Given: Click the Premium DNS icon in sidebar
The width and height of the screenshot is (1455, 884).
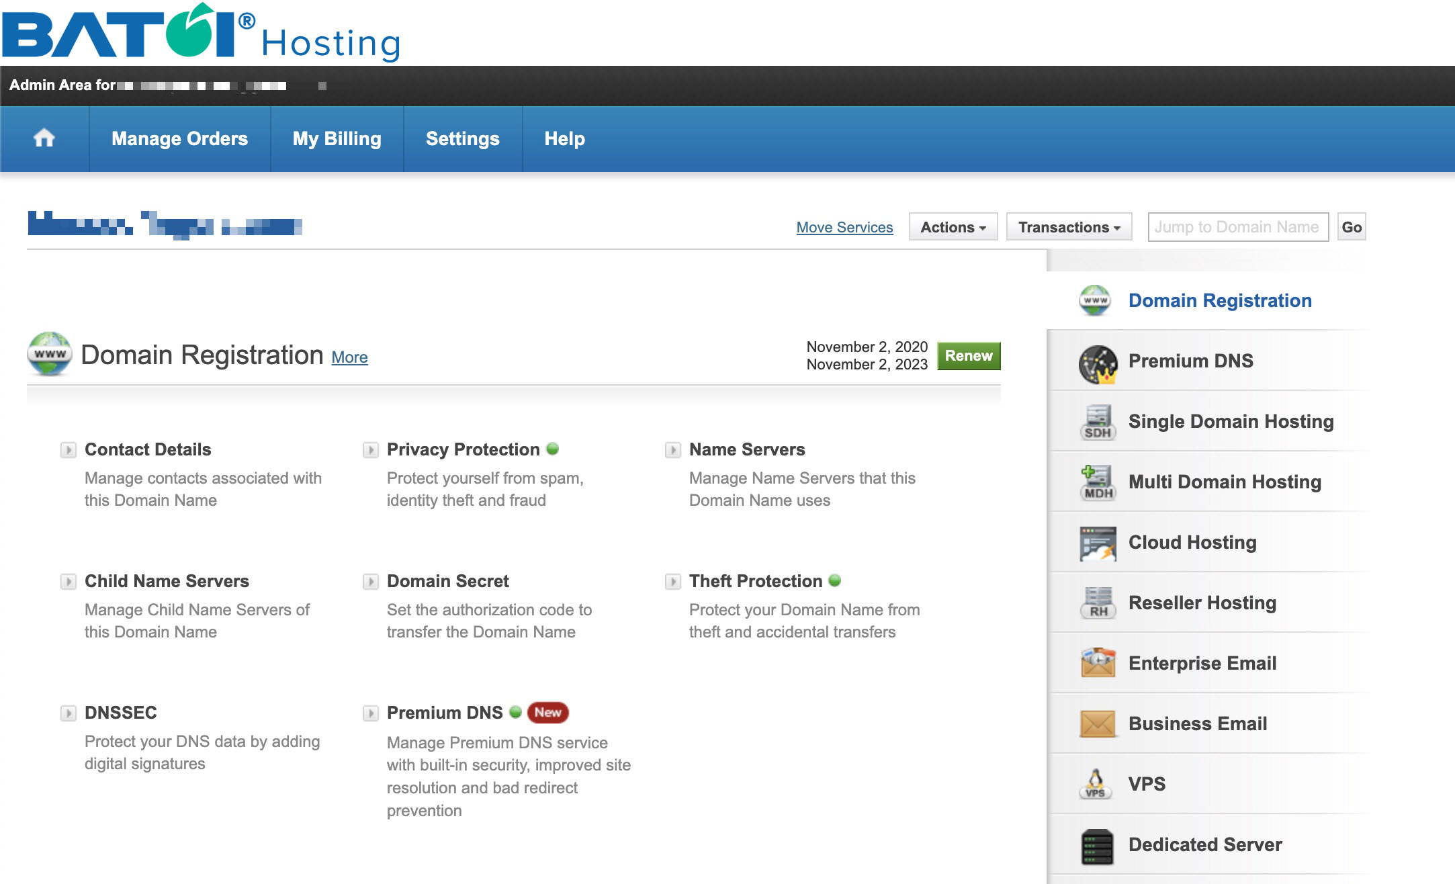Looking at the screenshot, I should pos(1096,361).
